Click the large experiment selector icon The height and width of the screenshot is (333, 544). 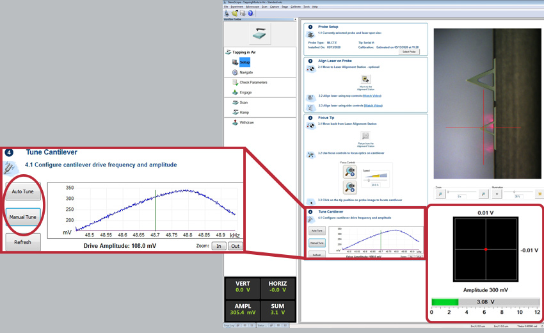260,34
